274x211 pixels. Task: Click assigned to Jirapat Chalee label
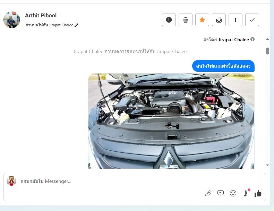click(50, 25)
